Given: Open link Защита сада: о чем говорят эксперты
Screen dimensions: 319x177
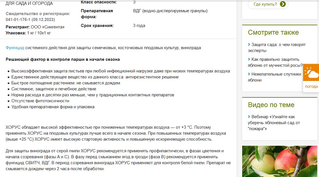Looking at the screenshot, I should point(277,47).
